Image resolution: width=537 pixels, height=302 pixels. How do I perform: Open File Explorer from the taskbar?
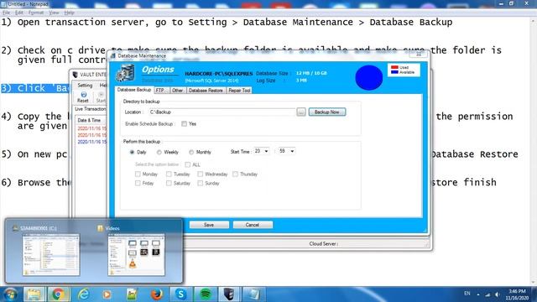coord(34,294)
